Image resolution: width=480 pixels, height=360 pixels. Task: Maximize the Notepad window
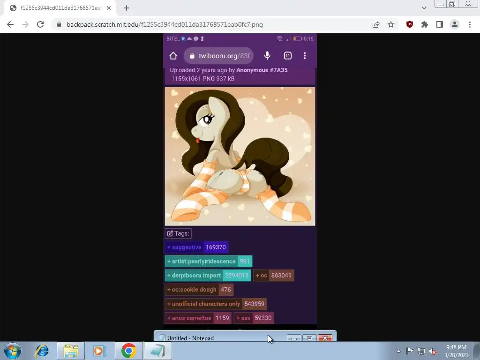click(309, 338)
